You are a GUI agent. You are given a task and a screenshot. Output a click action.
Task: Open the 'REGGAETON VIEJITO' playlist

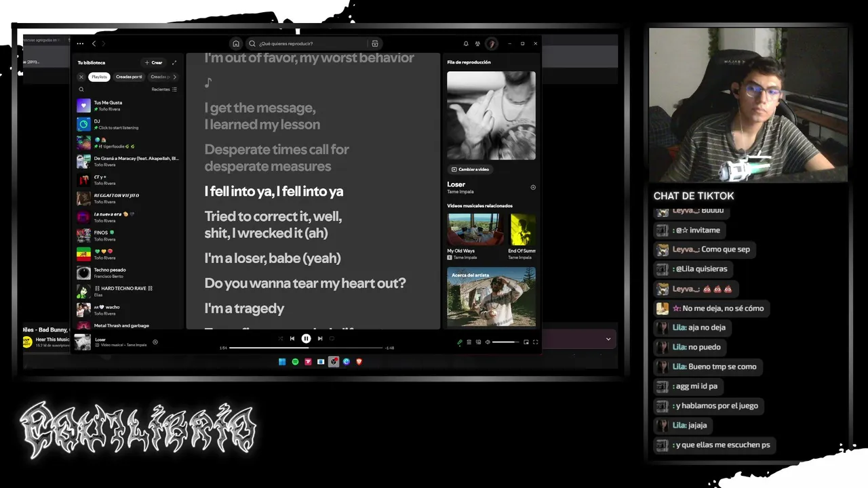127,199
